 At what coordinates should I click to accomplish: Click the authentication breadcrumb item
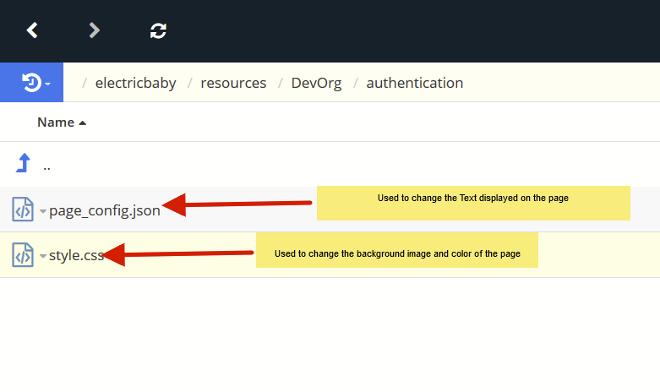[x=414, y=83]
